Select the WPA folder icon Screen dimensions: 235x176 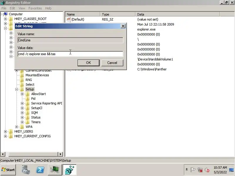22,127
